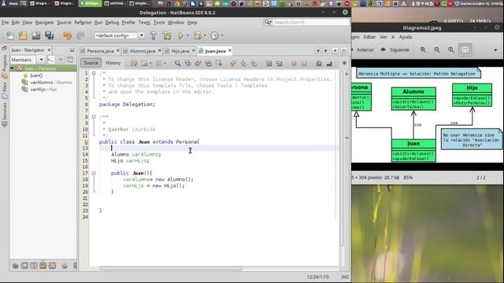Click the Toggle Rectangular Selection icon
Viewport: 504px width, 283px height.
[x=219, y=63]
